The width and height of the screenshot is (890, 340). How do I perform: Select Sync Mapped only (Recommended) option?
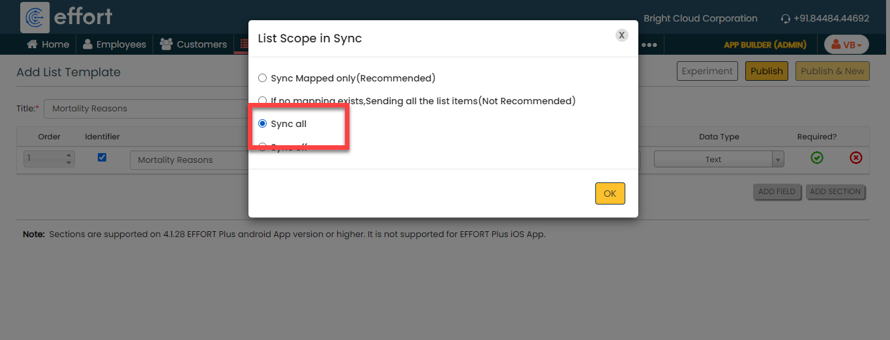[263, 78]
